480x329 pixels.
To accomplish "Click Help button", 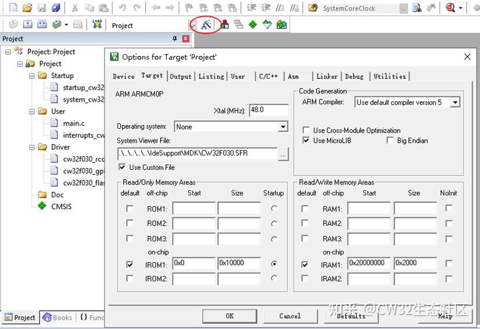I will [445, 316].
